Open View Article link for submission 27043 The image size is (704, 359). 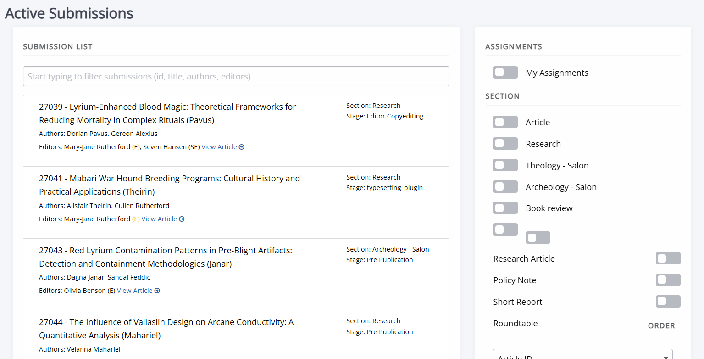[139, 291]
